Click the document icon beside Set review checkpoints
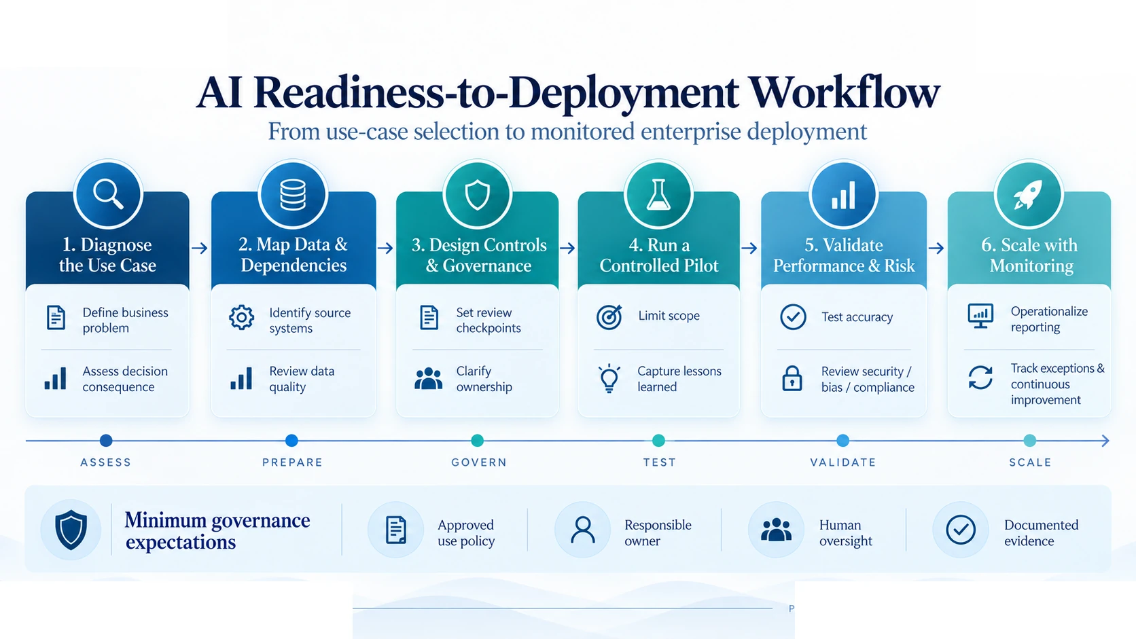The image size is (1136, 639). pyautogui.click(x=429, y=317)
